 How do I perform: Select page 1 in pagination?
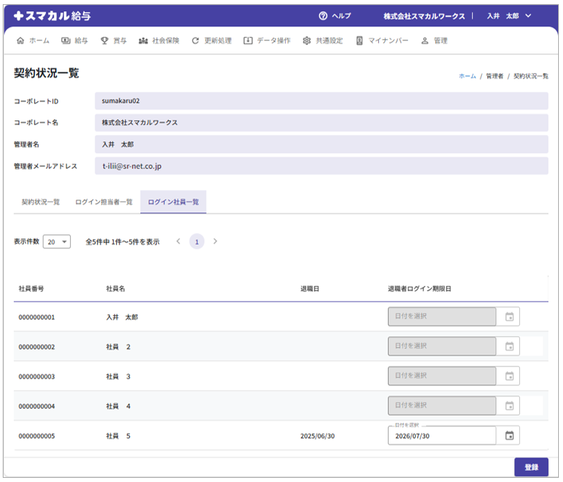[197, 242]
